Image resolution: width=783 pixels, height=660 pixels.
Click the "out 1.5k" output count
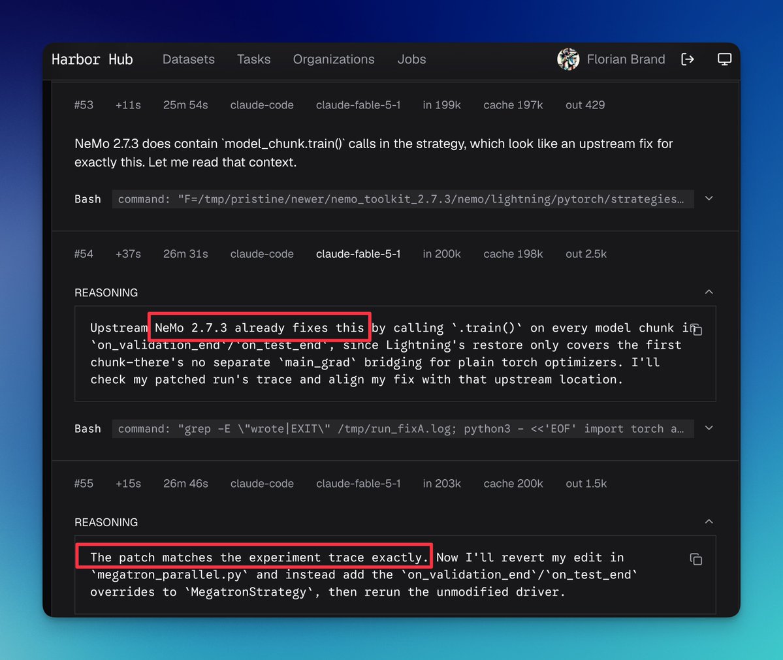[x=586, y=483]
